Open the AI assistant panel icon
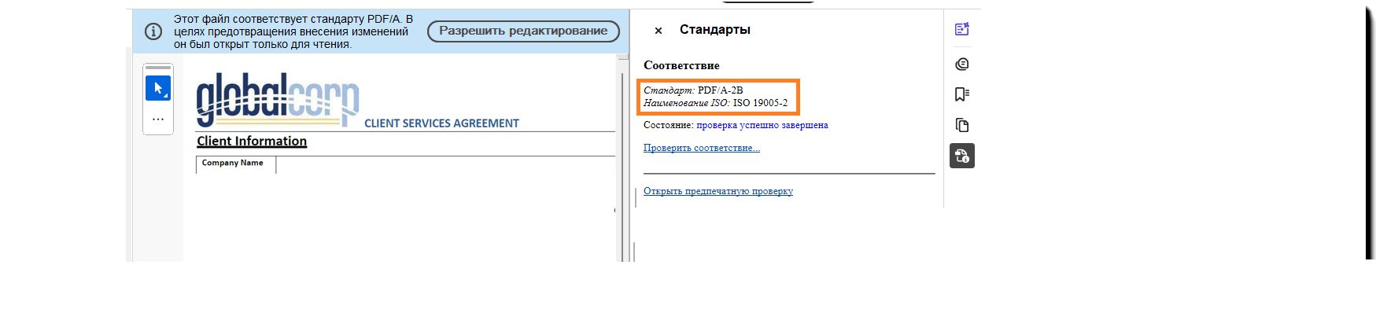Screen dimensions: 1376x309 961,29
